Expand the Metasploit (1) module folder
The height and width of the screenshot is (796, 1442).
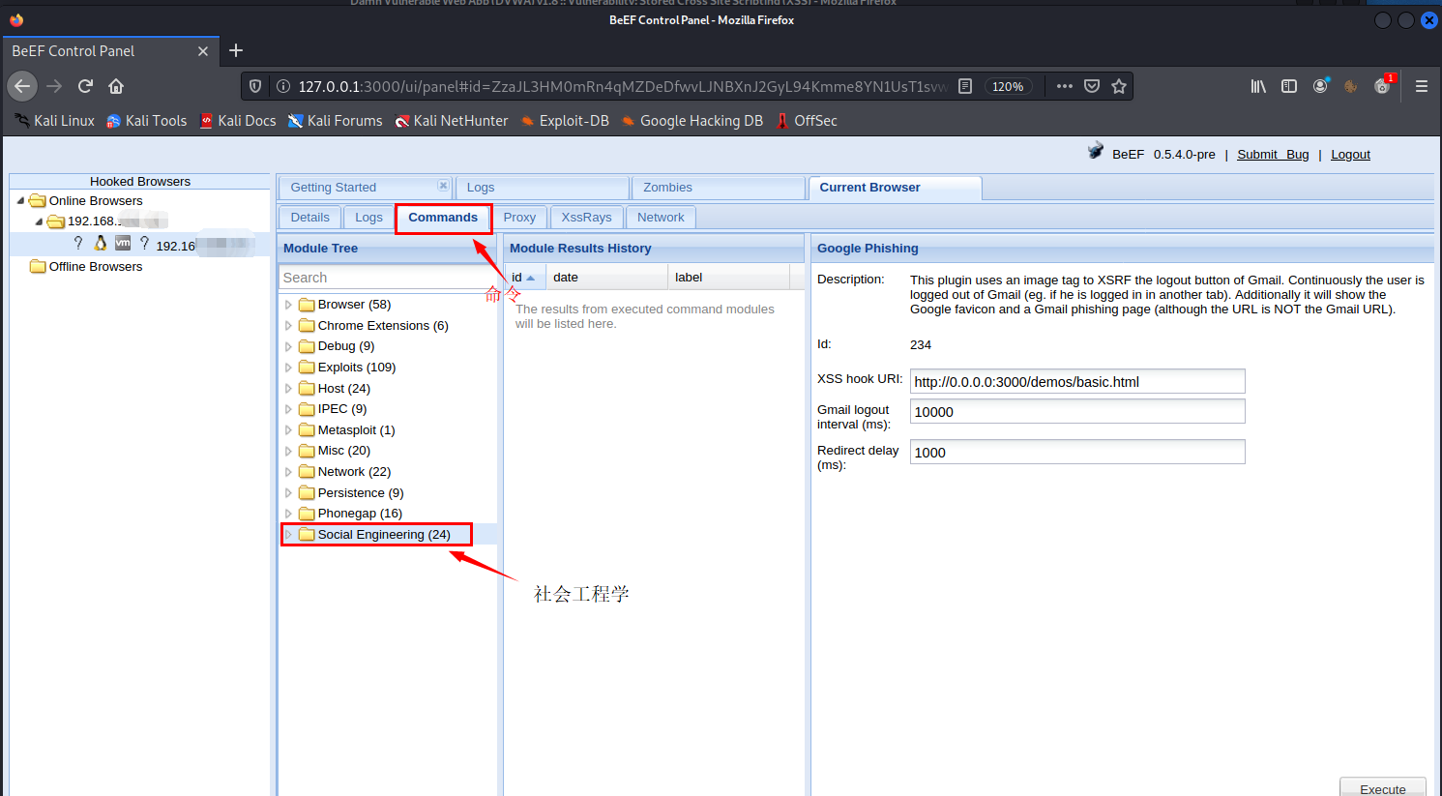[288, 430]
